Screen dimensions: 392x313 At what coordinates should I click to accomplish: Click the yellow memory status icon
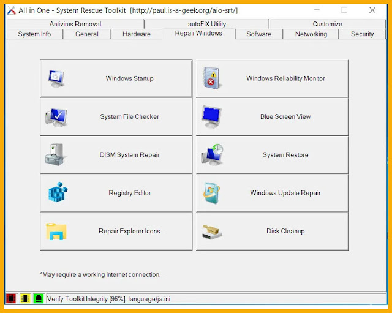[25, 298]
